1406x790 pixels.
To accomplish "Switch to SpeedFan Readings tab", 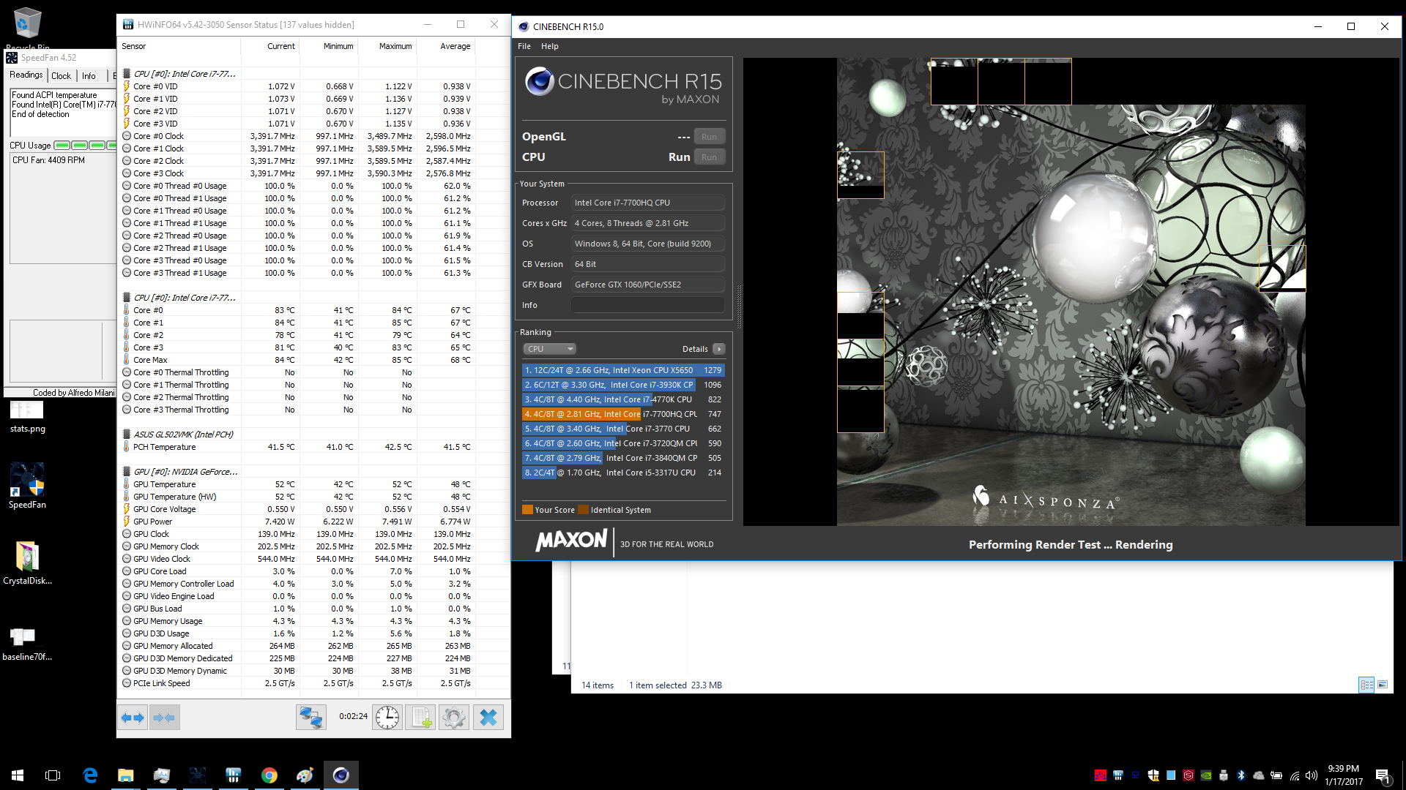I will pos(26,75).
